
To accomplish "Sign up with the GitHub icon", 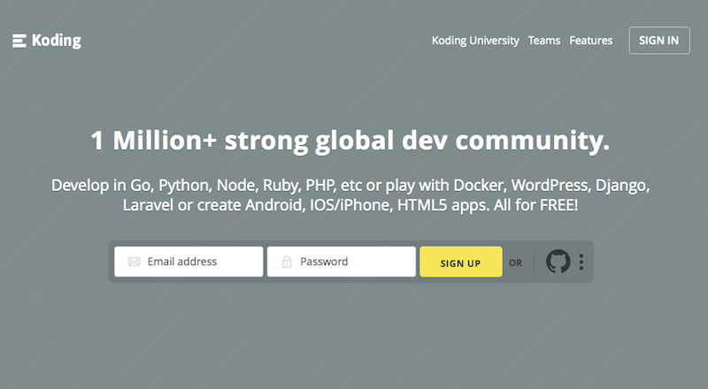I will [558, 262].
